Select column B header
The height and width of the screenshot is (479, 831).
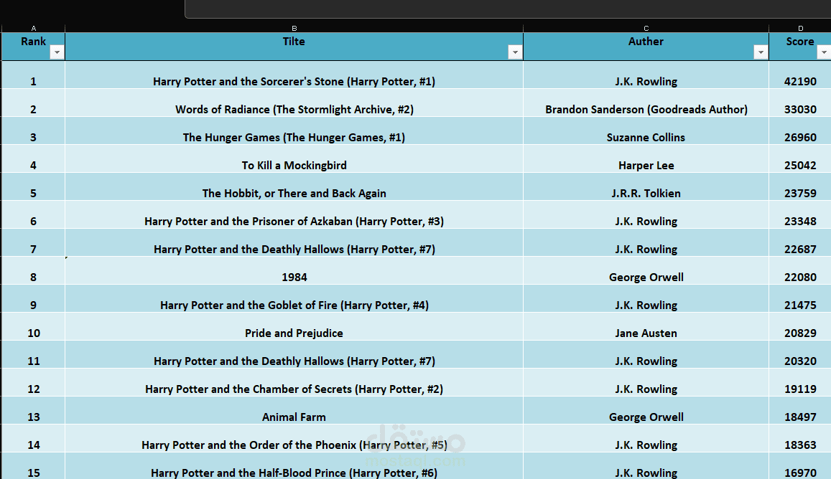click(x=294, y=29)
